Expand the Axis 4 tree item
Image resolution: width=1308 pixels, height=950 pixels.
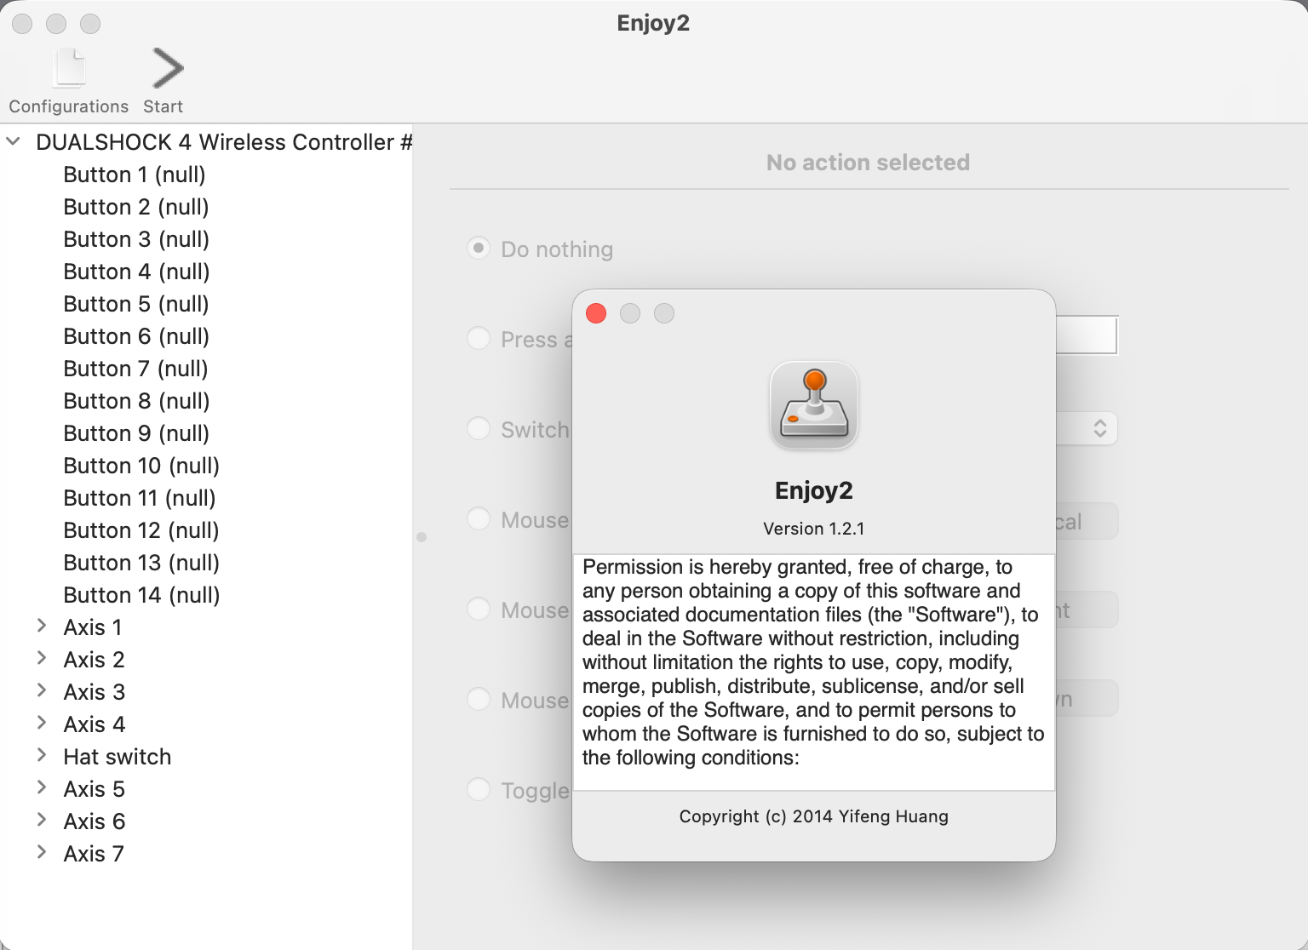42,724
